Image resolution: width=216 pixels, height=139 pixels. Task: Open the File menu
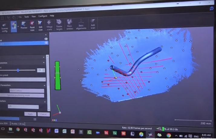20,17
